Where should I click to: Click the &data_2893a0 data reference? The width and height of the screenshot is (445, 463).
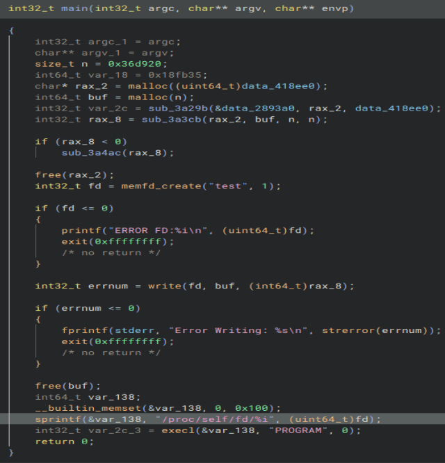[266, 108]
